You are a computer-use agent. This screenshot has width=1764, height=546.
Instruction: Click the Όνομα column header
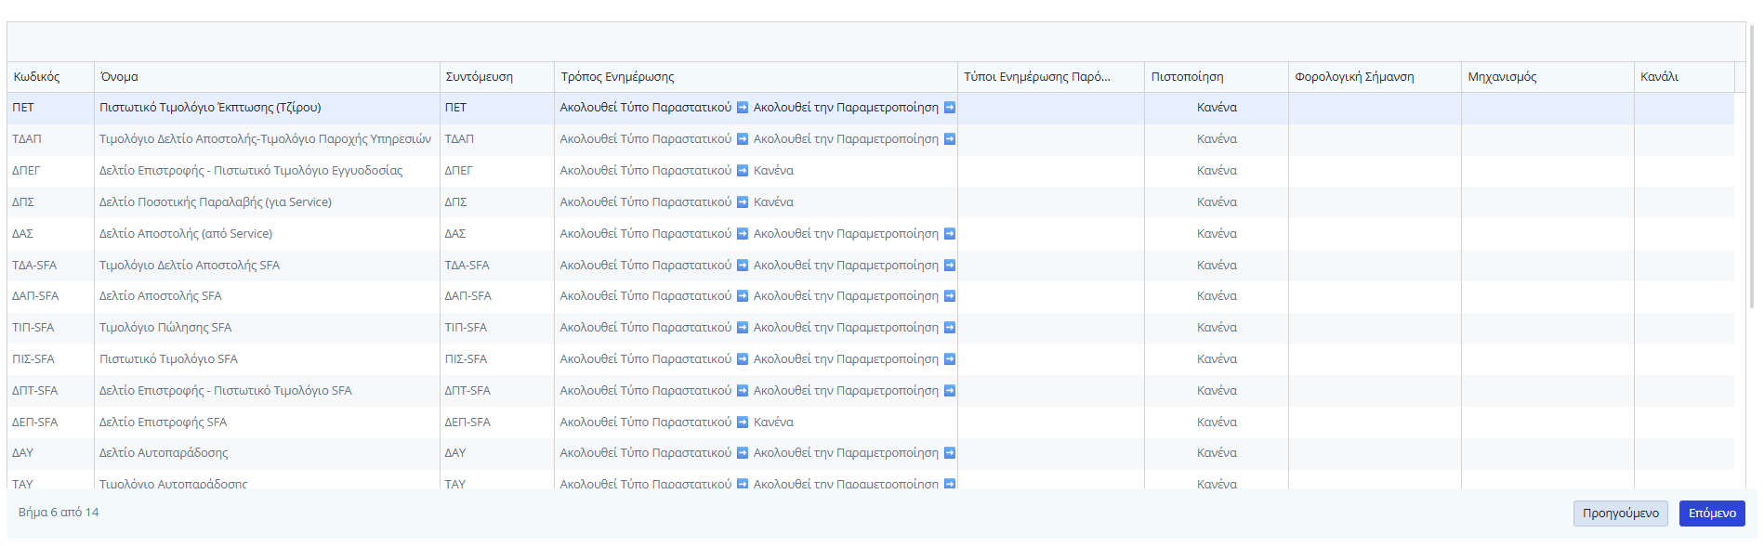[119, 77]
